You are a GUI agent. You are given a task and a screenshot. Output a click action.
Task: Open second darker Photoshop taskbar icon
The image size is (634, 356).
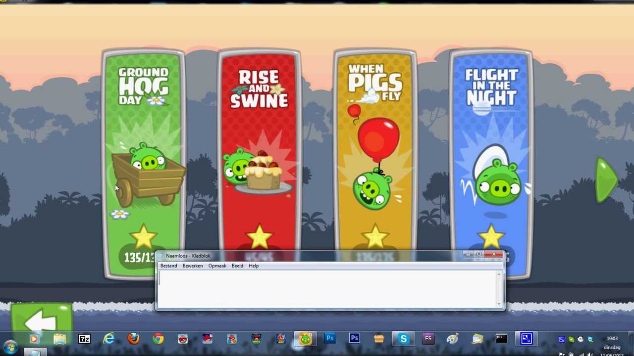[355, 339]
